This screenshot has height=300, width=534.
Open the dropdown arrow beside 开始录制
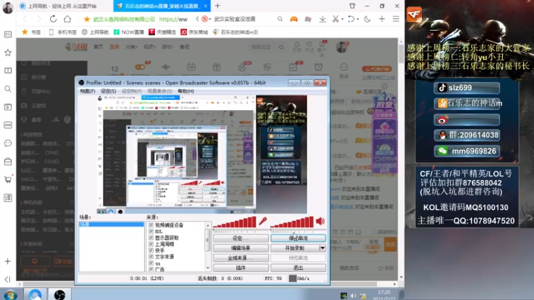pyautogui.click(x=322, y=248)
